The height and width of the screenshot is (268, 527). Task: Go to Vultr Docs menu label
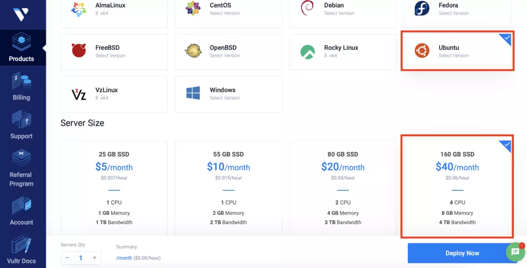point(21,261)
